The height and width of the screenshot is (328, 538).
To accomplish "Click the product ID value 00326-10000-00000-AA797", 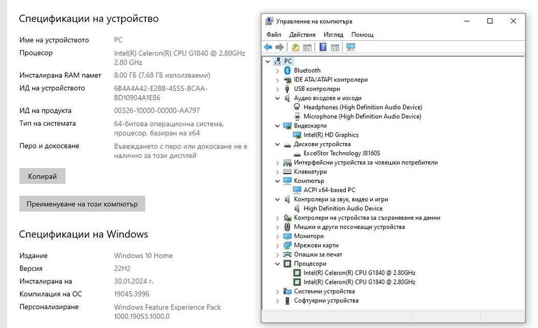I will tap(157, 110).
